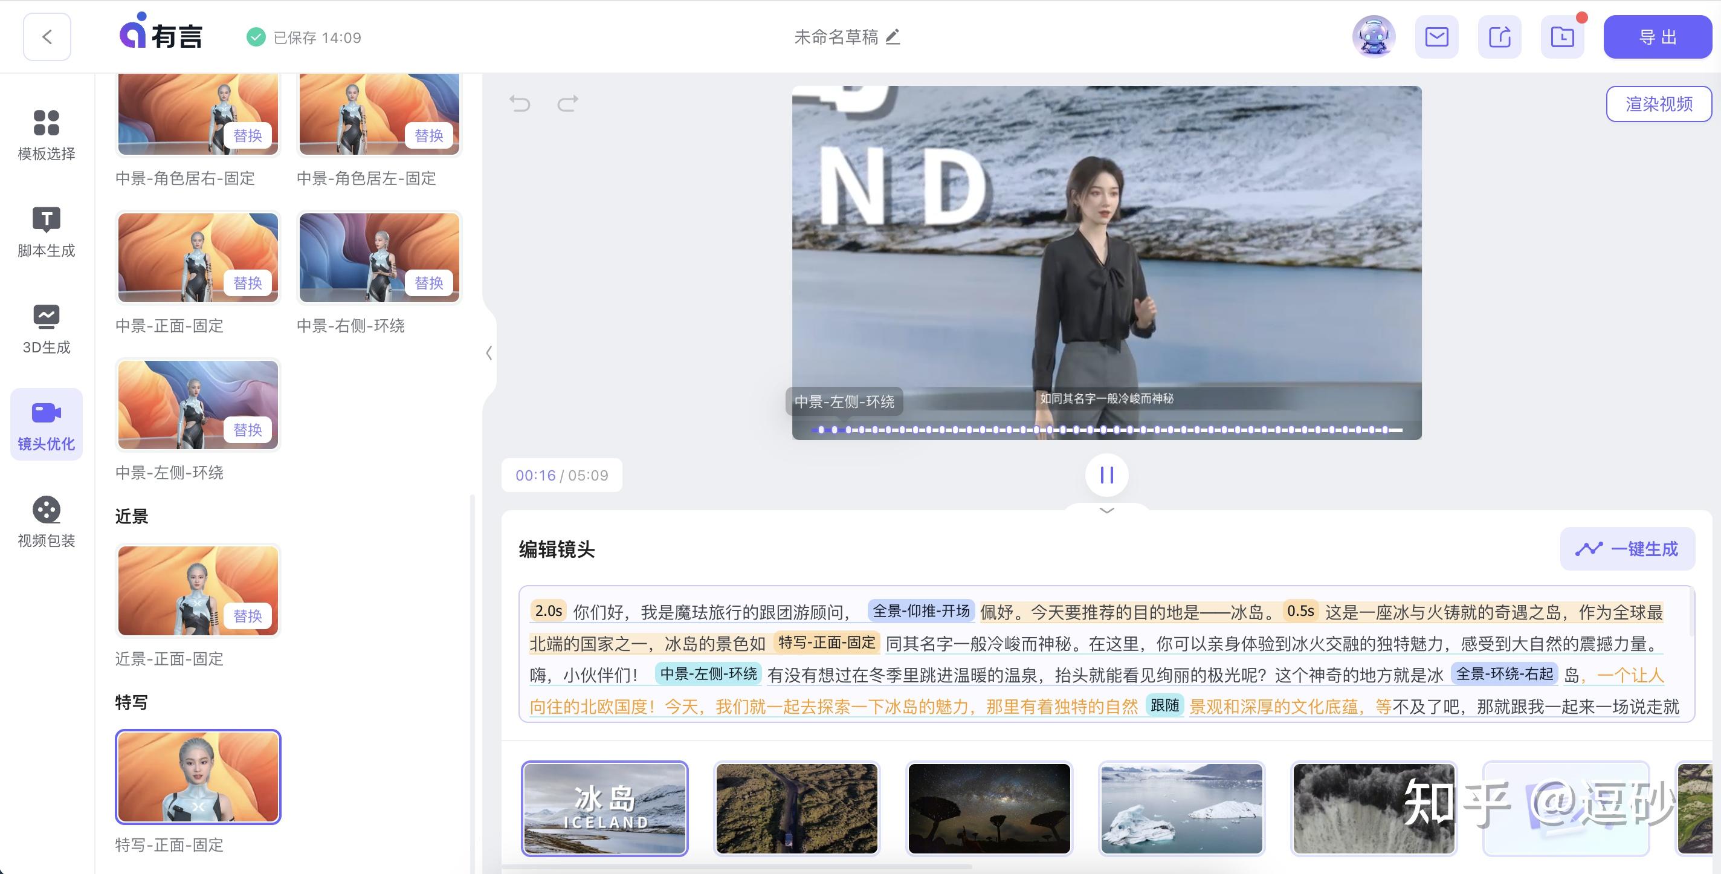Open the 模板选择 panel
The width and height of the screenshot is (1721, 874).
pyautogui.click(x=45, y=135)
